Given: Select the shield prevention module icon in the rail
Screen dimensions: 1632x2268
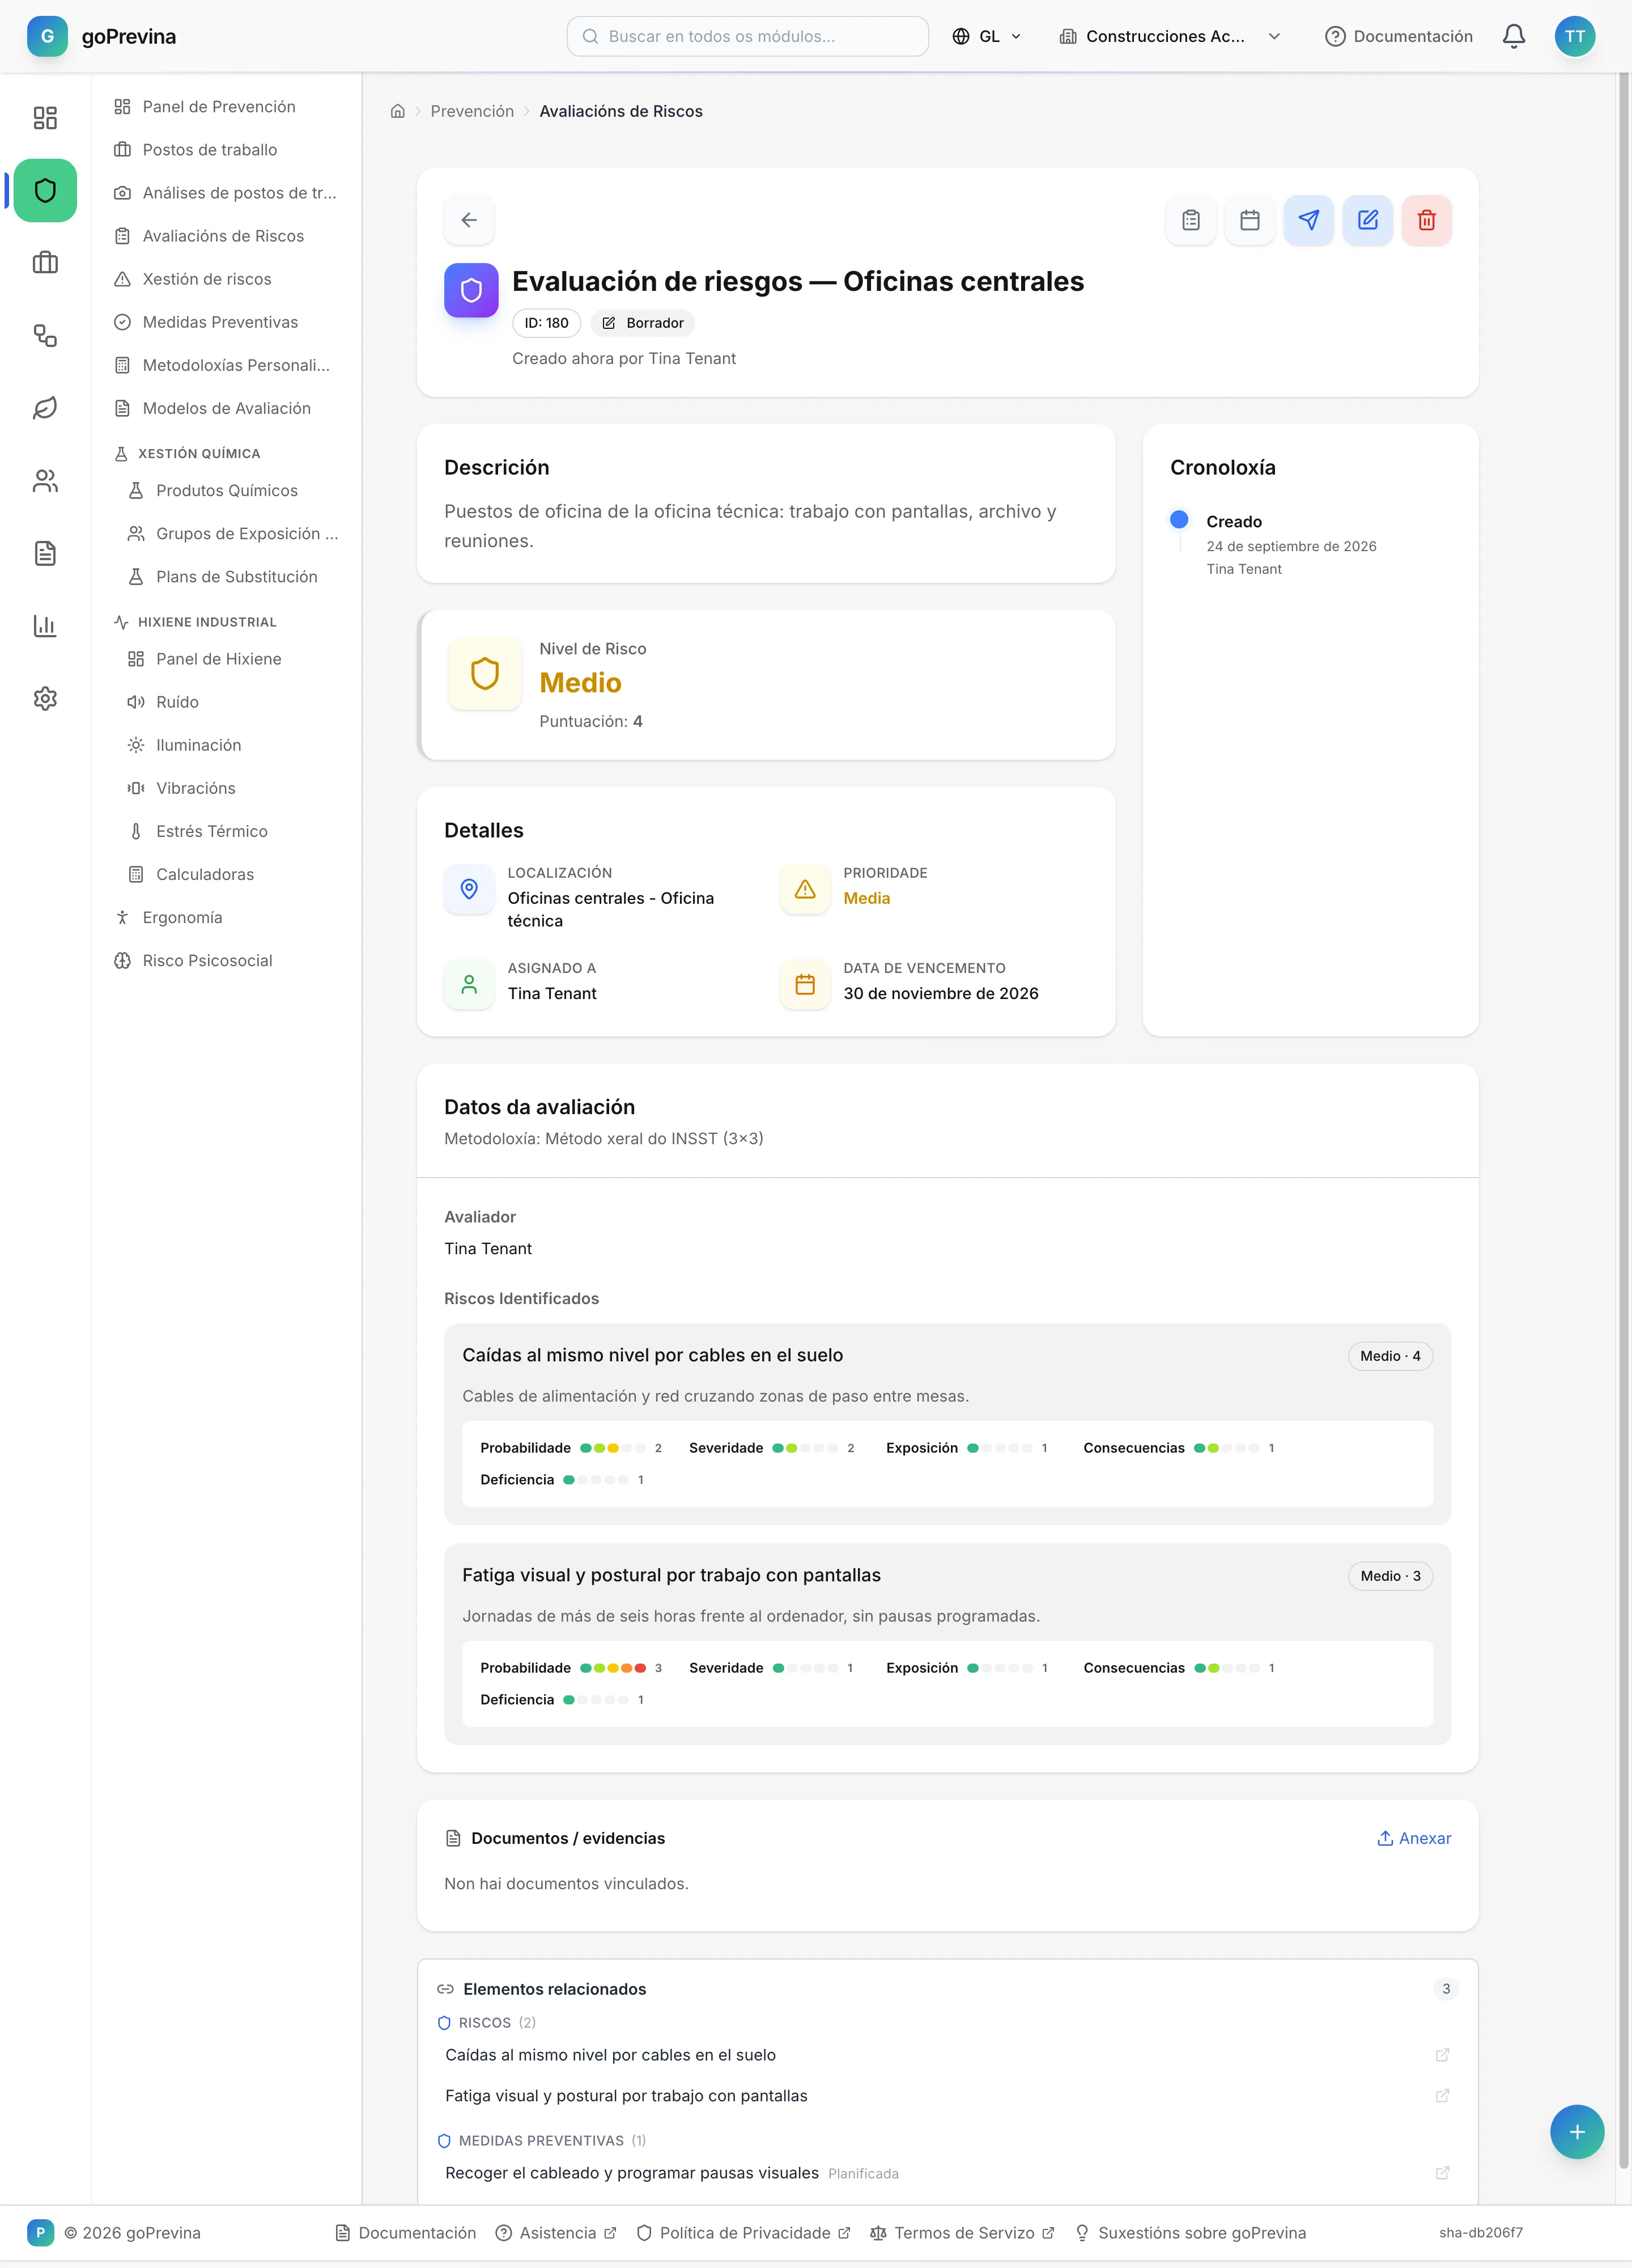Looking at the screenshot, I should point(45,190).
